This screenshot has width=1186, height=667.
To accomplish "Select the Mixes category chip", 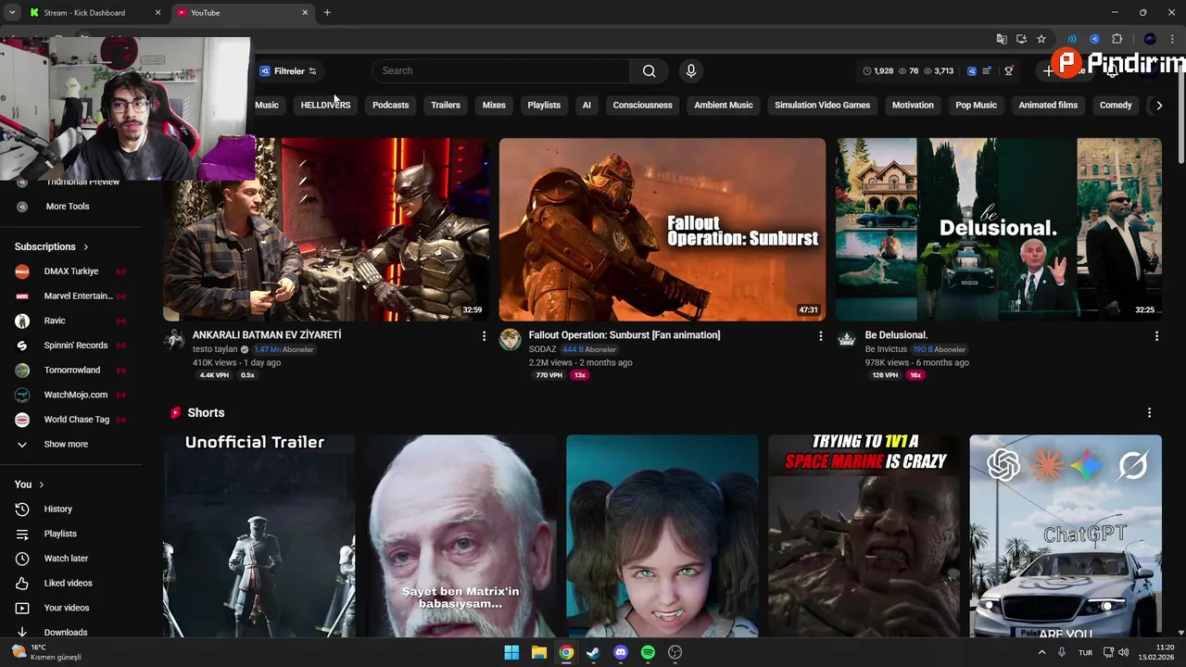I will [494, 106].
